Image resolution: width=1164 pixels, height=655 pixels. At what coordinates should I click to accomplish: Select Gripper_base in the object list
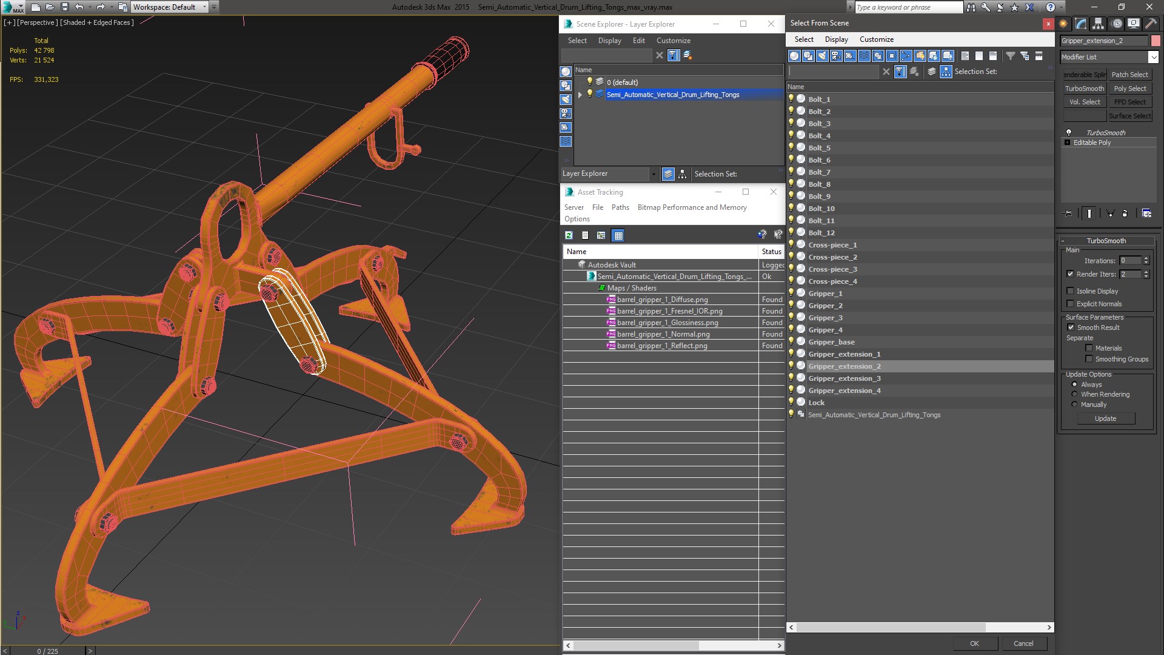point(831,342)
